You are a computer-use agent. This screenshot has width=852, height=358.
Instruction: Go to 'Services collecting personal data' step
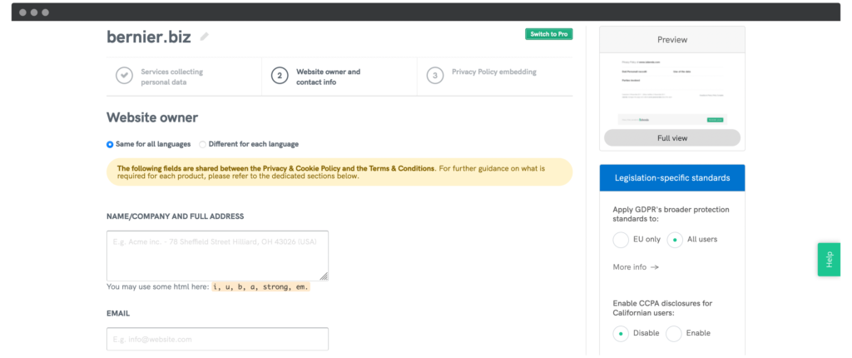(171, 77)
